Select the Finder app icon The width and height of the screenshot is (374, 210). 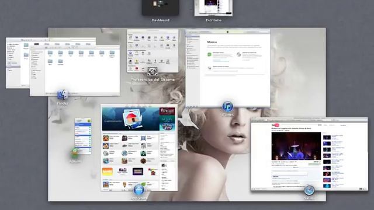coord(63,94)
